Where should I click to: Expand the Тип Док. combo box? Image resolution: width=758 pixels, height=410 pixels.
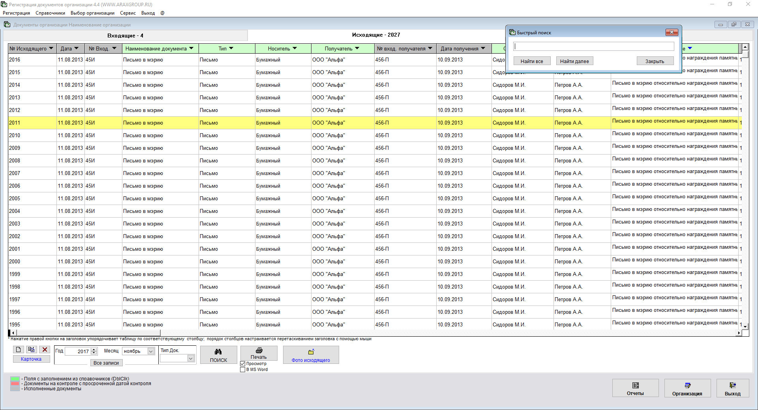click(191, 358)
